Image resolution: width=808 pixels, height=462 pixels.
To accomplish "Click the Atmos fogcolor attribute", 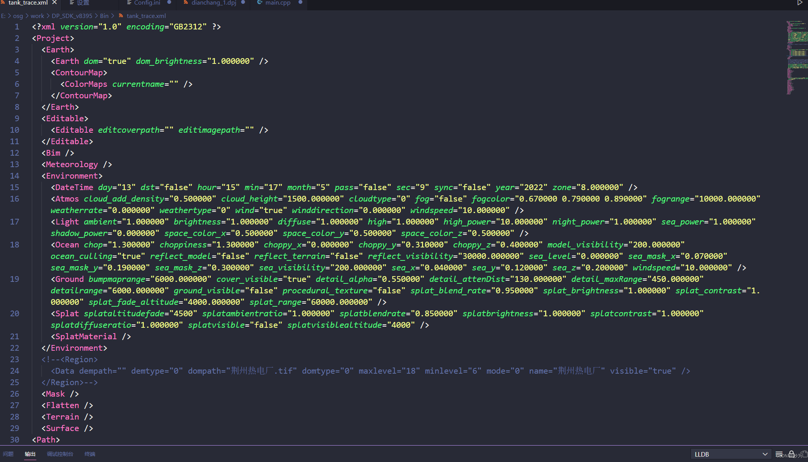I will [x=491, y=199].
